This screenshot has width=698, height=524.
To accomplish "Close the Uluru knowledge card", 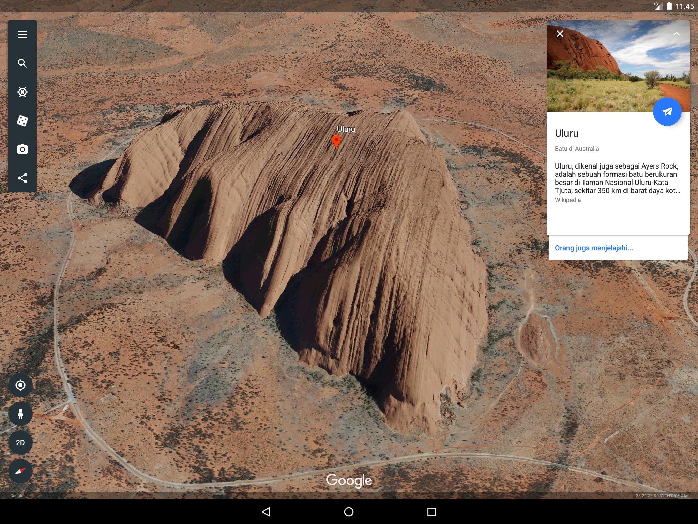I will [x=560, y=34].
